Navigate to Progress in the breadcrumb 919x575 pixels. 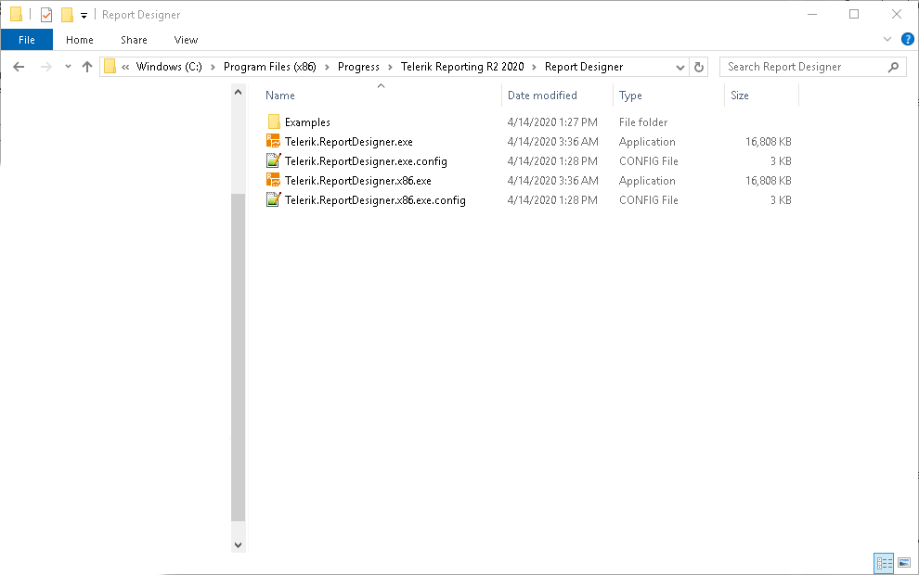point(358,67)
